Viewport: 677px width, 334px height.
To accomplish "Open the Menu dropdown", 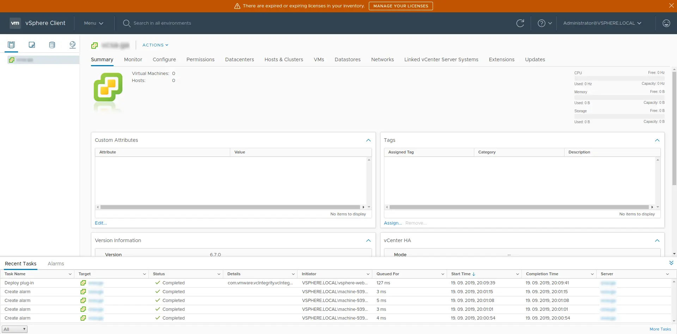I will pyautogui.click(x=93, y=23).
